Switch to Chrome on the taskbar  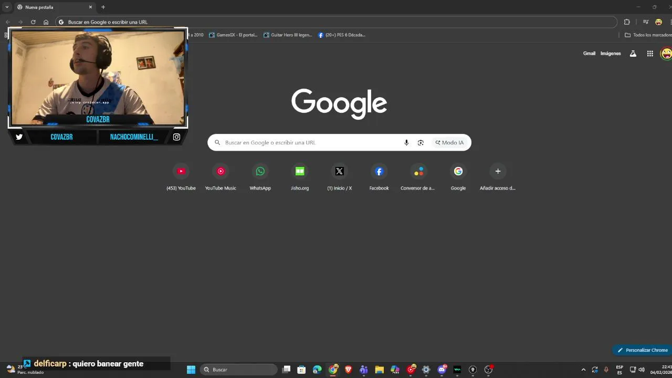click(333, 370)
